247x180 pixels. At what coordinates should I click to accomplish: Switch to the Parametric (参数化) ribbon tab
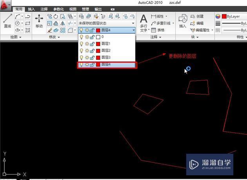point(58,9)
